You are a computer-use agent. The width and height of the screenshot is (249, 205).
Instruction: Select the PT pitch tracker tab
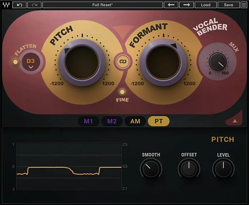159,121
